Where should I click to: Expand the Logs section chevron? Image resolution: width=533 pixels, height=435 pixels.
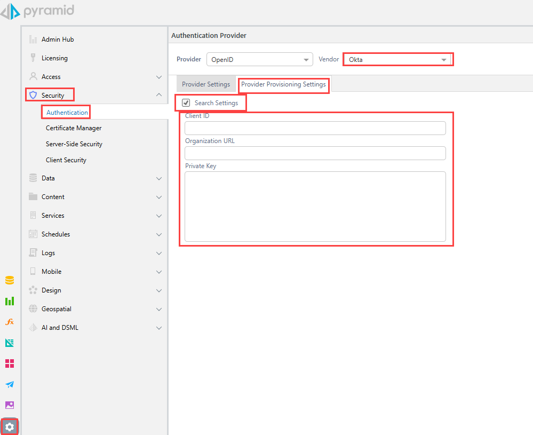point(158,252)
